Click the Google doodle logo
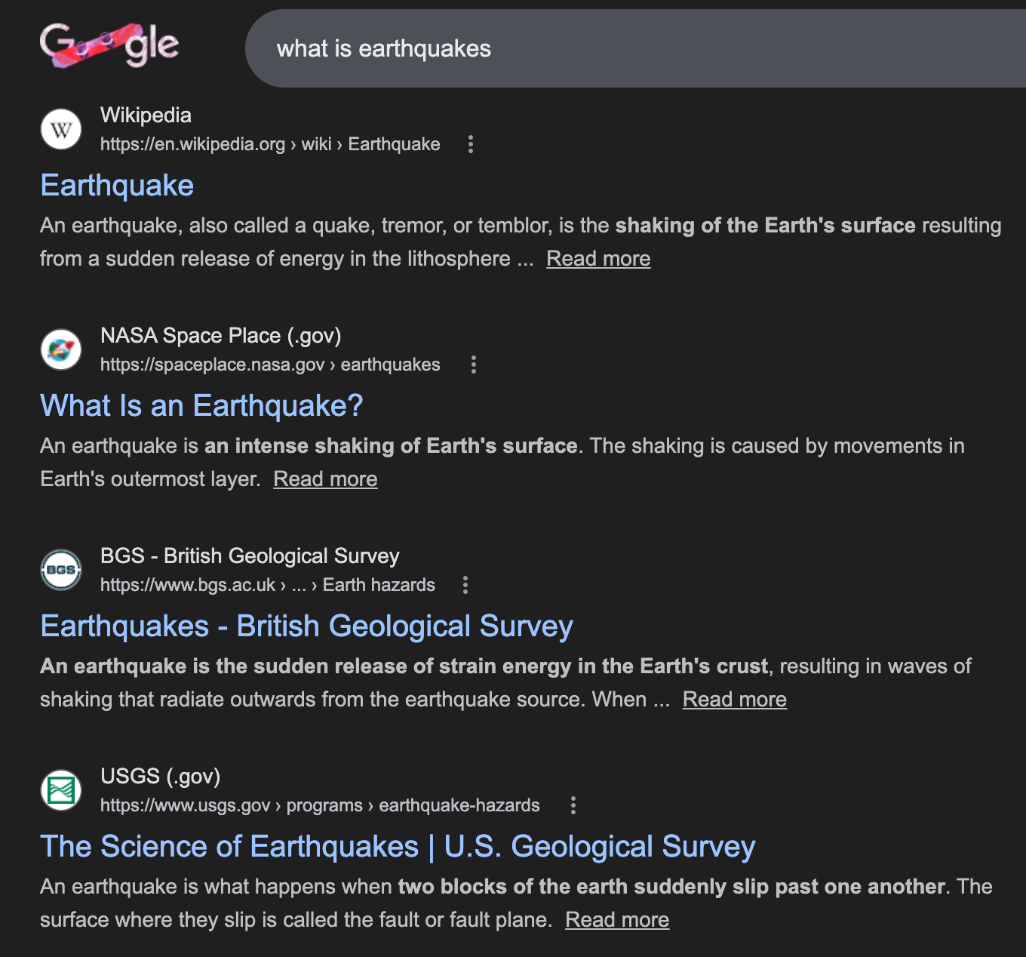The image size is (1026, 957). point(109,45)
